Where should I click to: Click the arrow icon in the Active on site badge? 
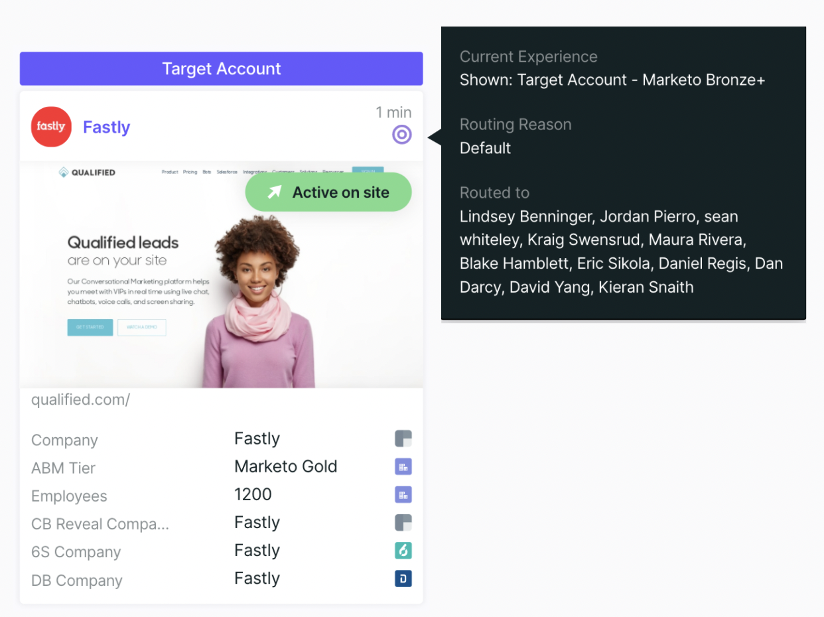274,192
